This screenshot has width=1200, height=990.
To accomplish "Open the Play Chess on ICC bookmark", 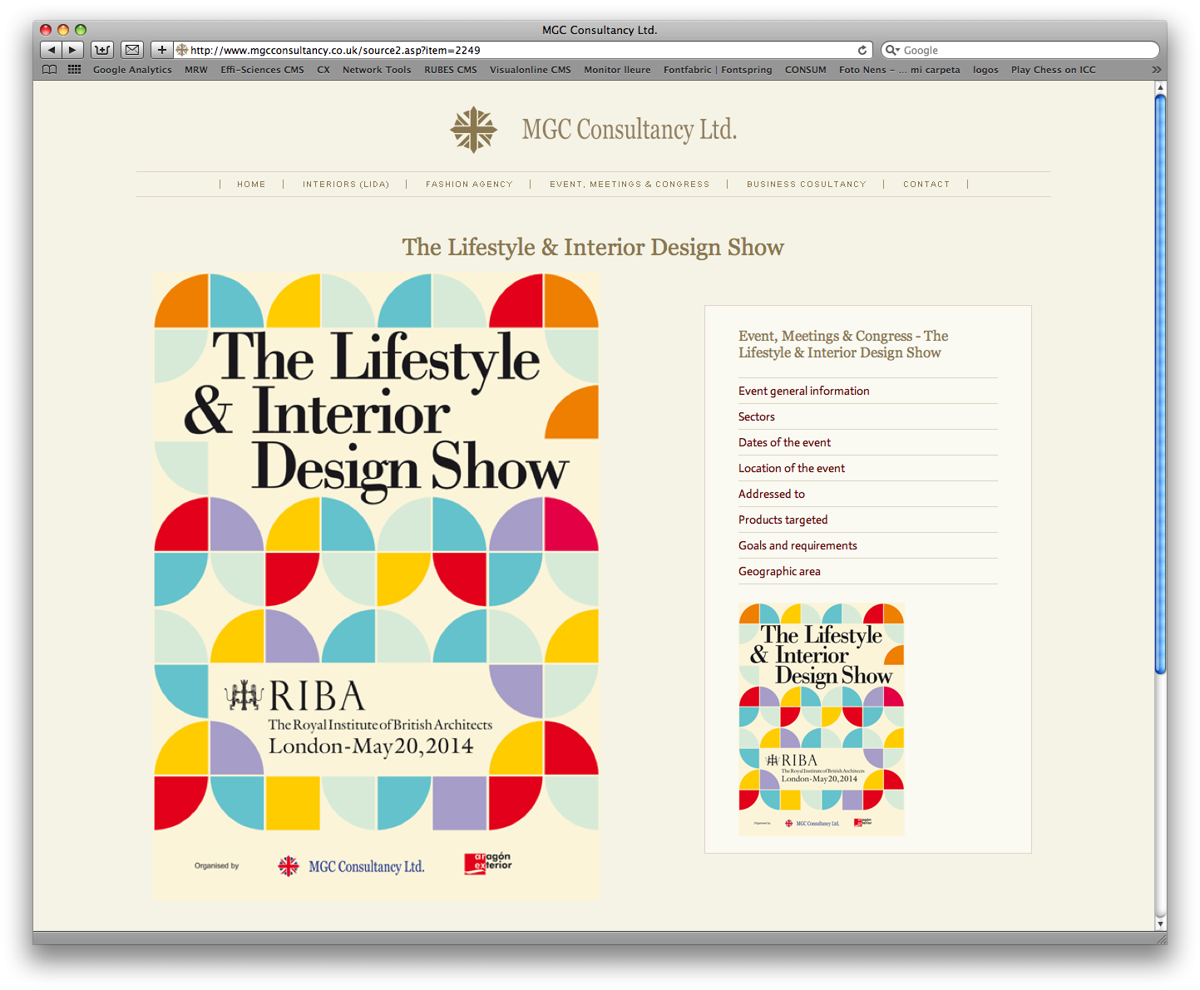I will tap(1054, 70).
